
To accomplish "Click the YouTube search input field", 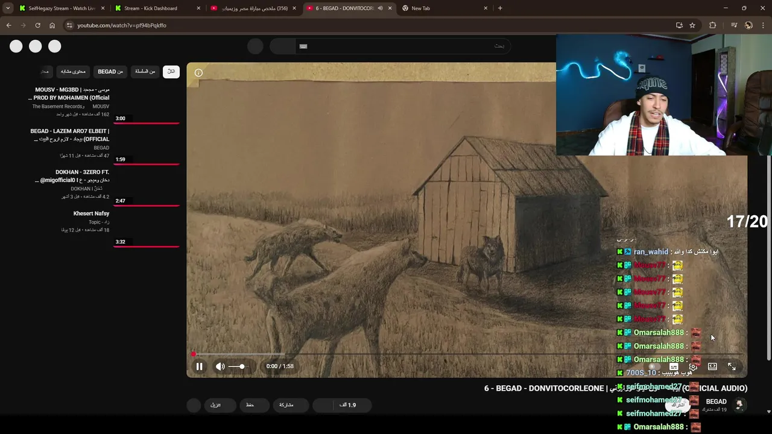I will pos(403,46).
